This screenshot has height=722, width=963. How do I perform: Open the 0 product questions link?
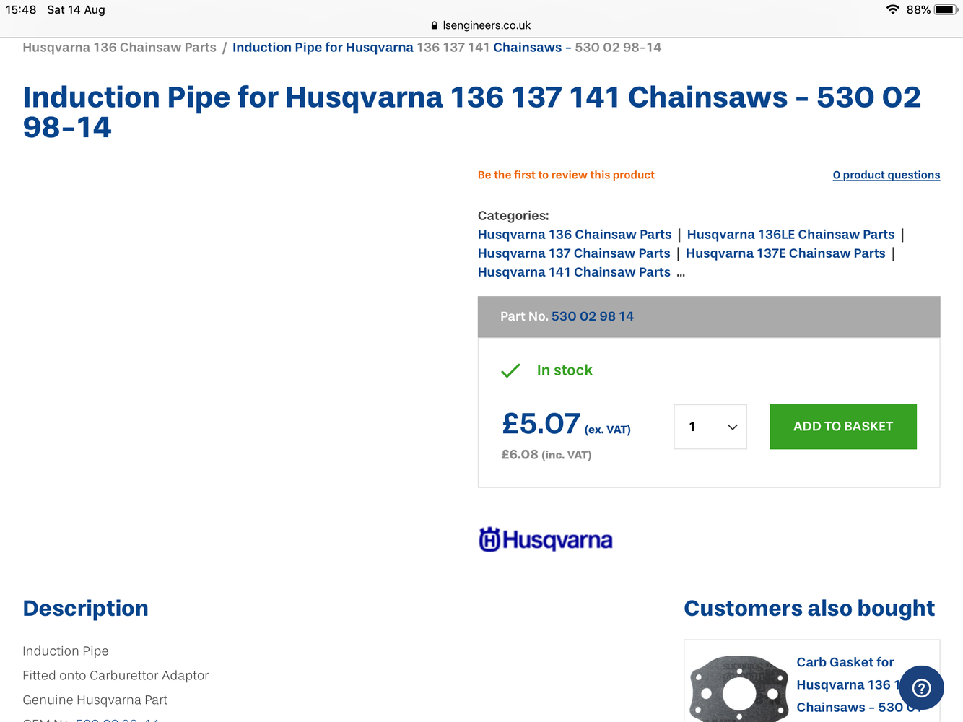(x=886, y=175)
